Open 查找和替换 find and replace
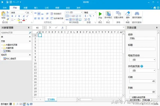 coord(137,15)
